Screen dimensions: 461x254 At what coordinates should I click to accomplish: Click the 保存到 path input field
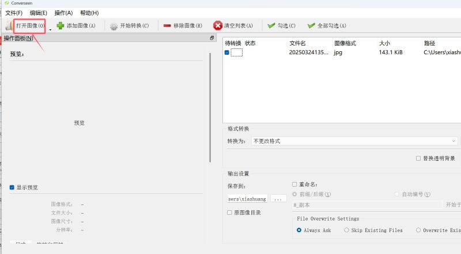[247, 199]
